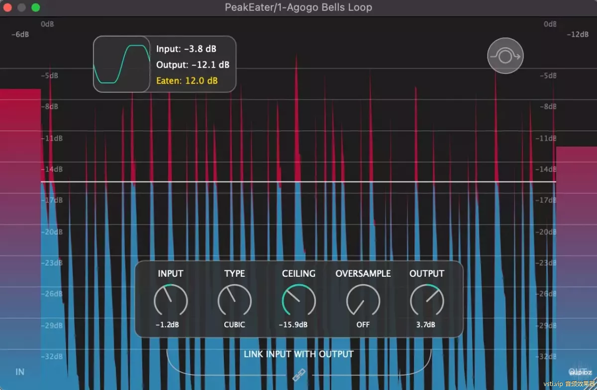Click the OUTPUT gain knob
Image resolution: width=597 pixels, height=390 pixels.
[427, 300]
